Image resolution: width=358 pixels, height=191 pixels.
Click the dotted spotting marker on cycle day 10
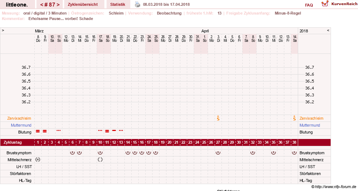[x=100, y=131]
